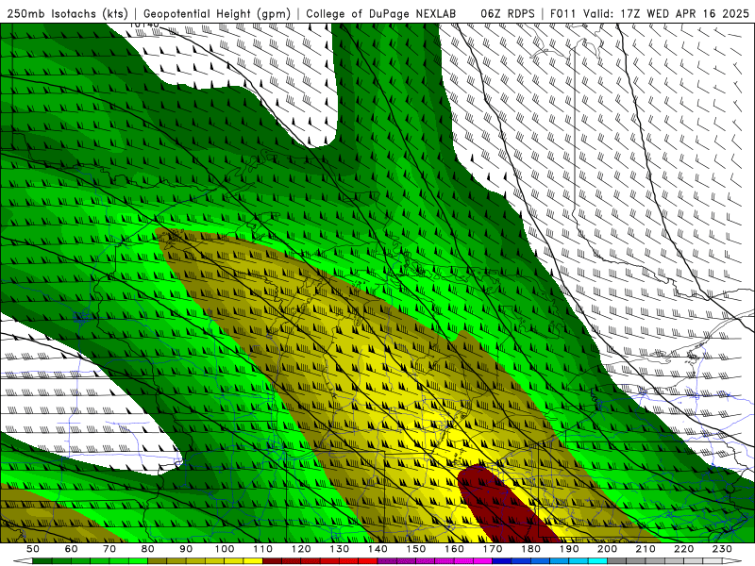The width and height of the screenshot is (755, 566).
Task: Click the 'Geopotential Height (gpm)' header label
Action: pos(217,13)
